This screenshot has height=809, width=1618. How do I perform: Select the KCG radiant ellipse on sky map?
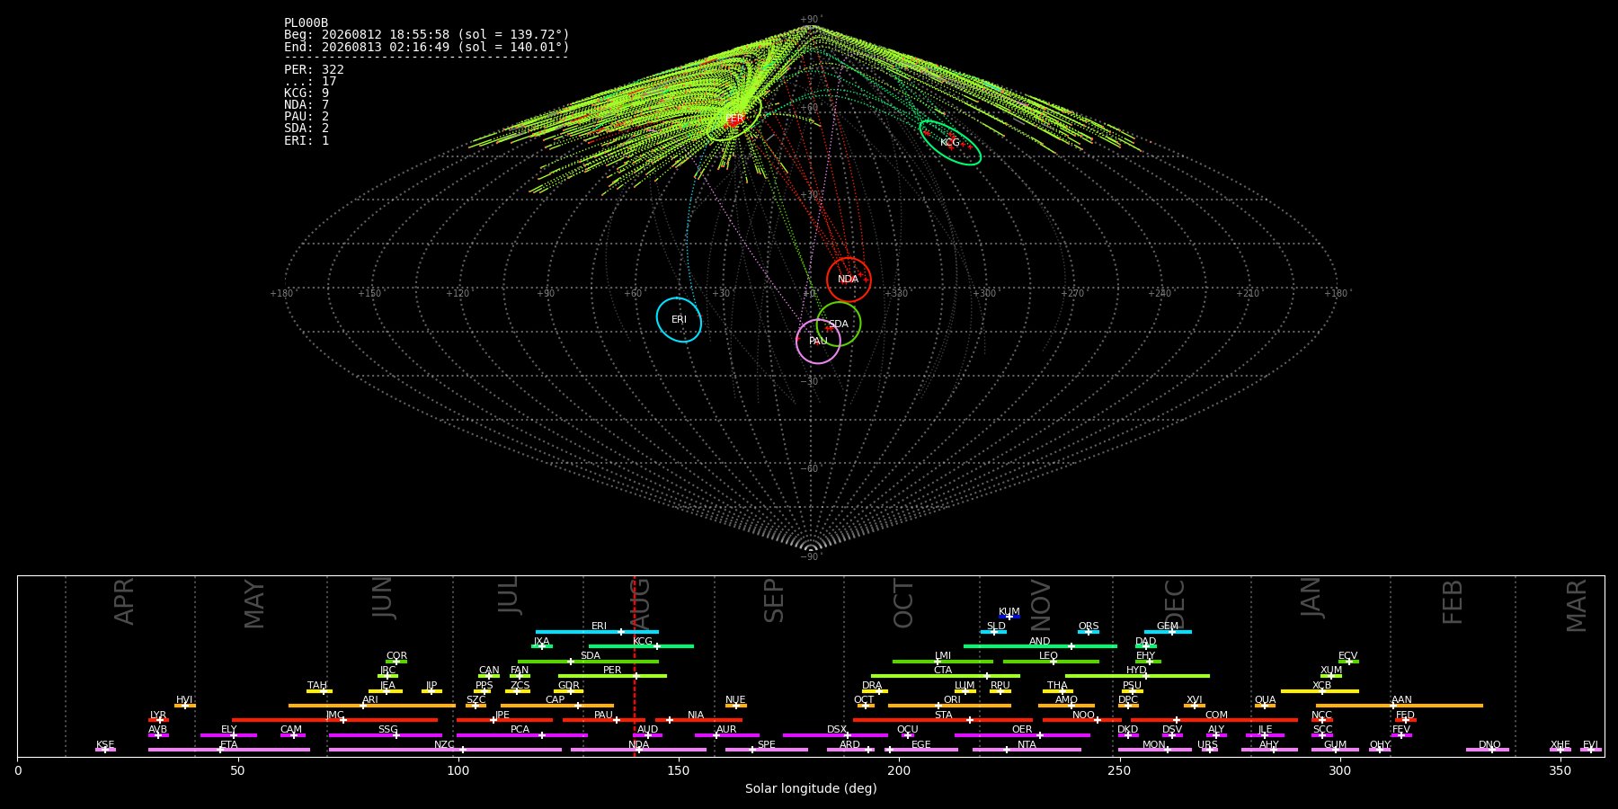(x=950, y=143)
